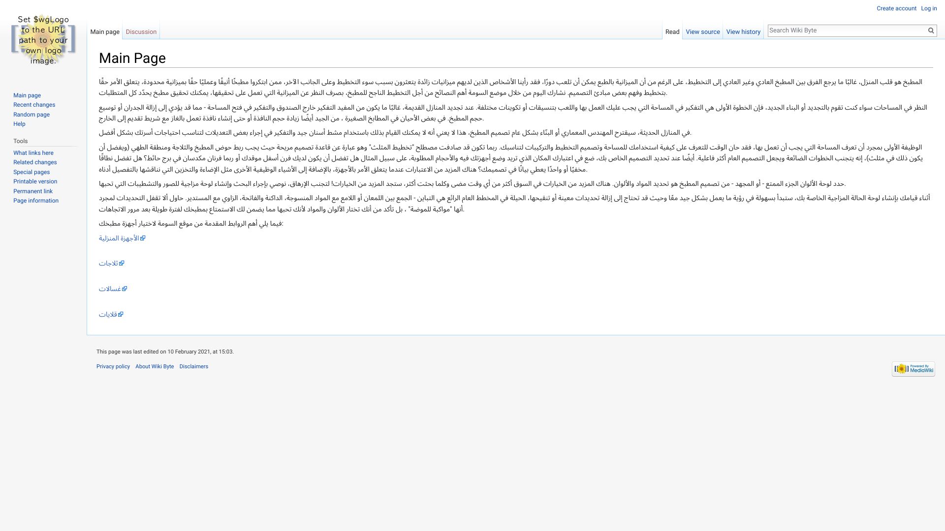
Task: Open Page information
Action: [x=36, y=201]
